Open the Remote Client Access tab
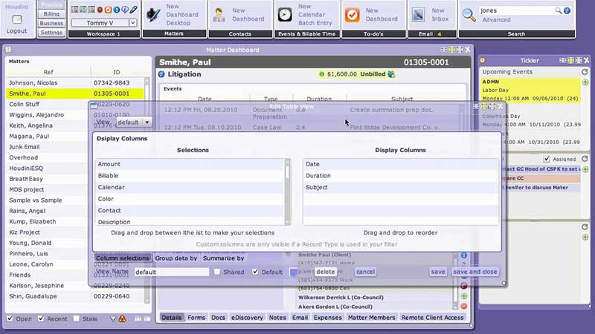 pos(432,318)
